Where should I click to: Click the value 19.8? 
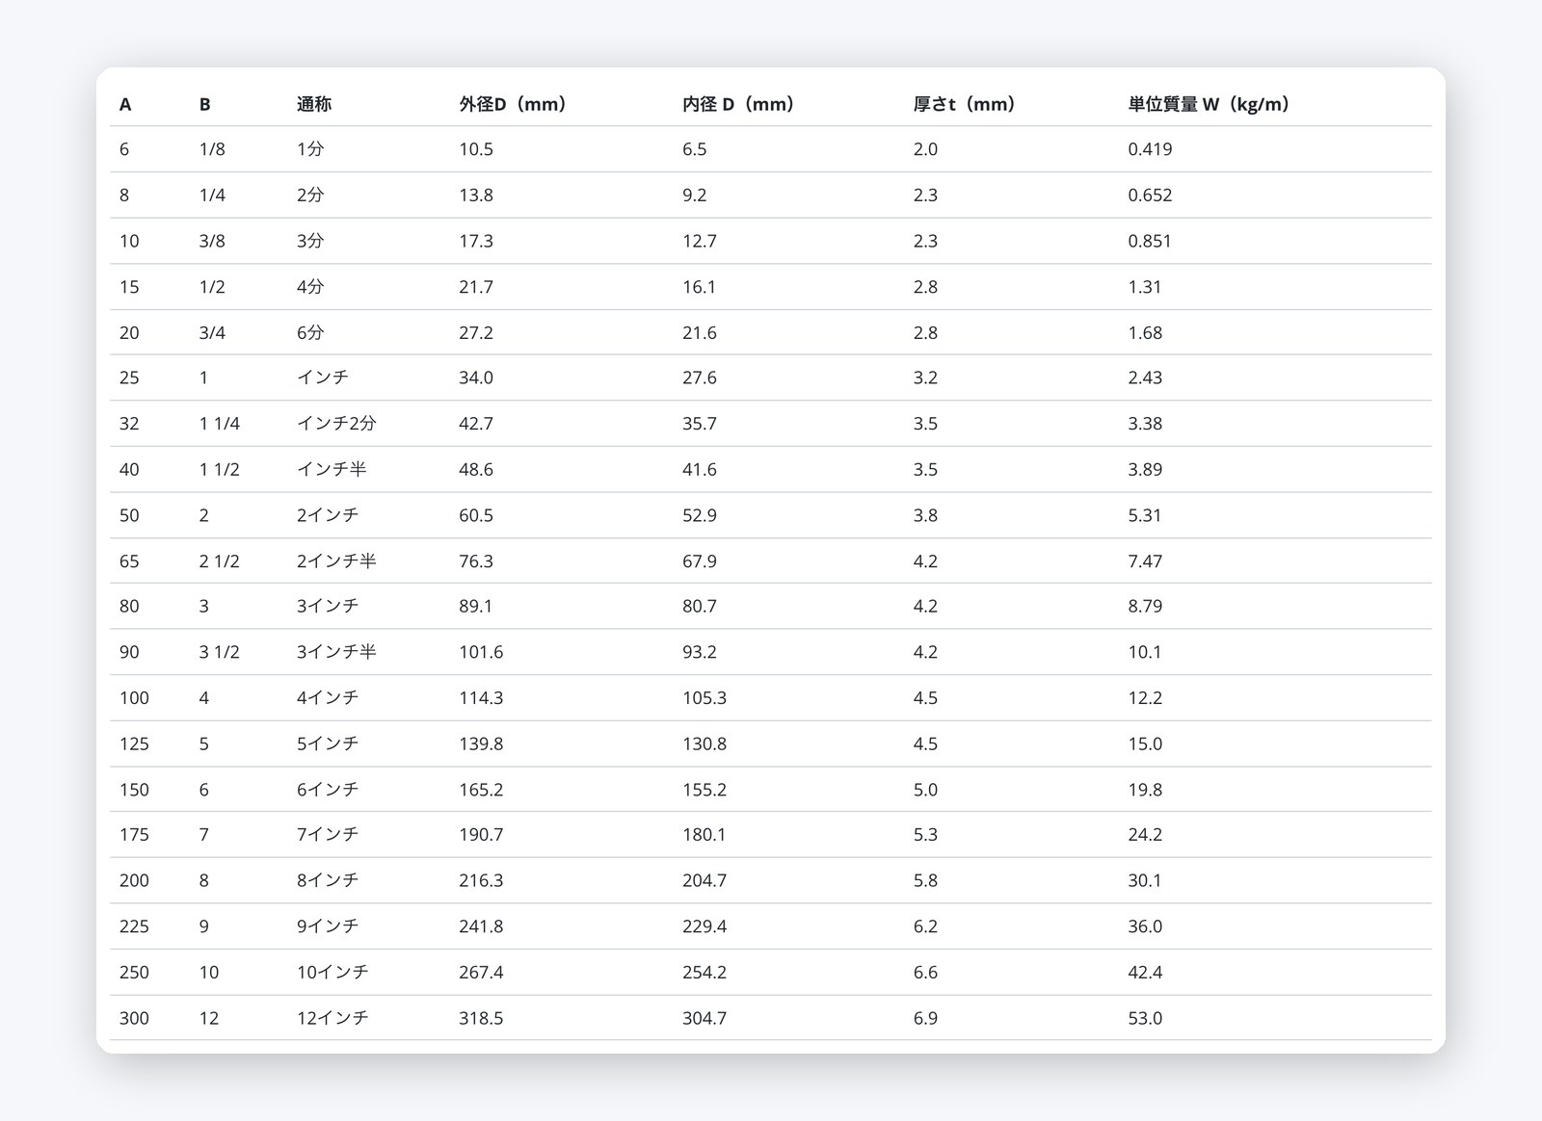[x=1145, y=790]
